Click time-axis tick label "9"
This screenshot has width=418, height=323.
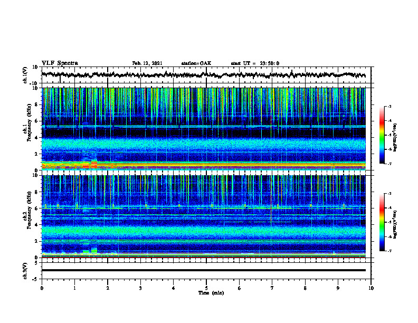338,288
